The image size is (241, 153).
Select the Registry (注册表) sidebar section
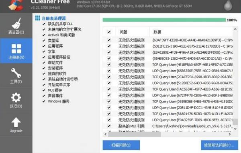click(x=16, y=51)
